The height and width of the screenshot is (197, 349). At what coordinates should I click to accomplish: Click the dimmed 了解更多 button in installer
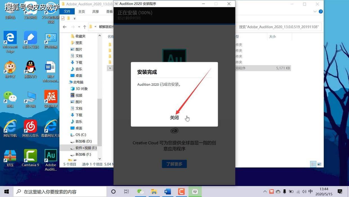pyautogui.click(x=174, y=164)
